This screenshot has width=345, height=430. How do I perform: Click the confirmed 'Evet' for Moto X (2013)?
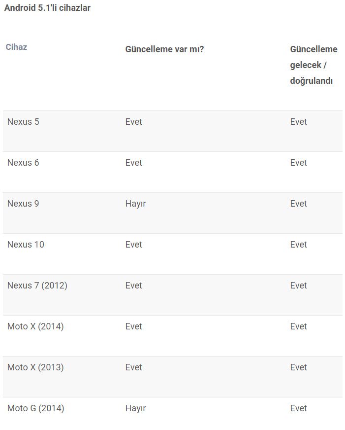[298, 367]
